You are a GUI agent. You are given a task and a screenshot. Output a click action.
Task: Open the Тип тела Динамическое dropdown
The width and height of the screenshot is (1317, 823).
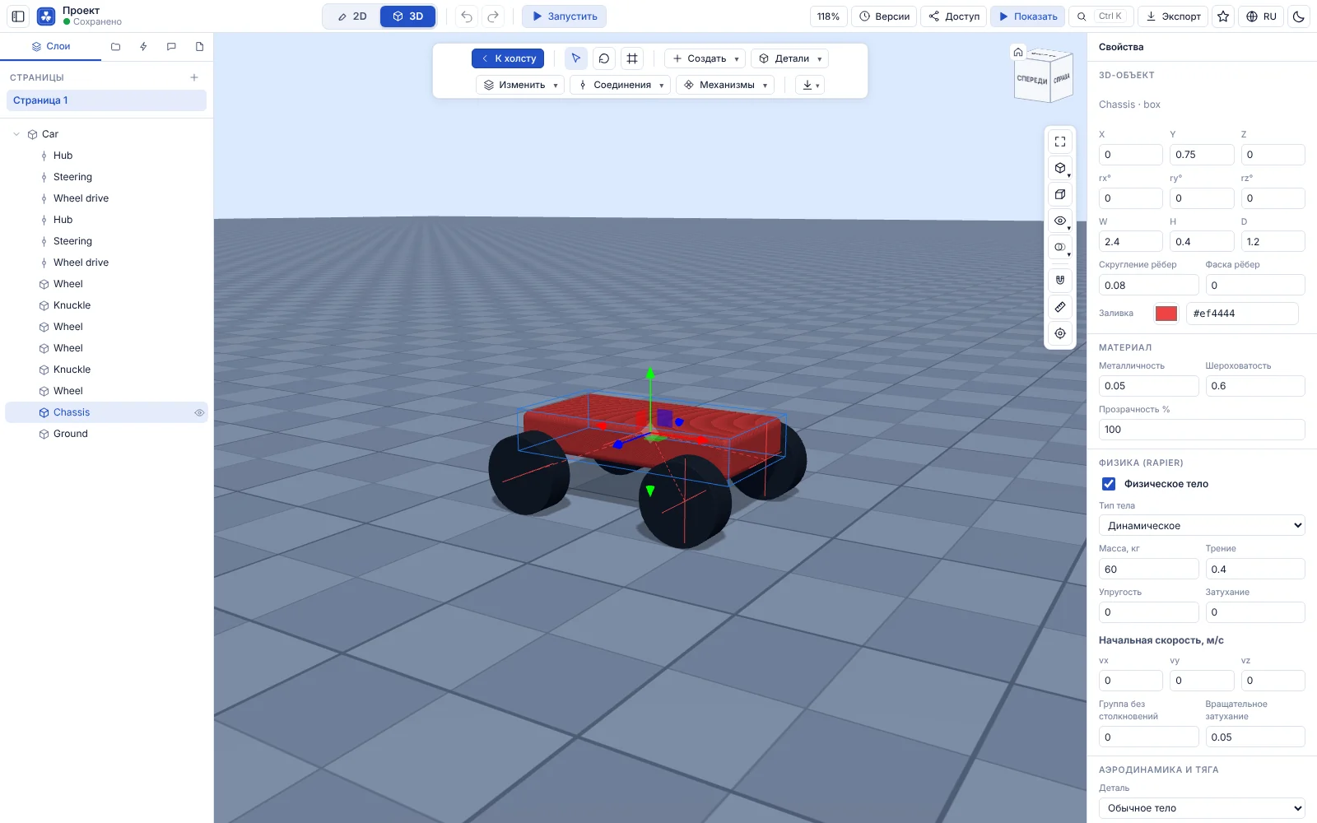pos(1202,525)
